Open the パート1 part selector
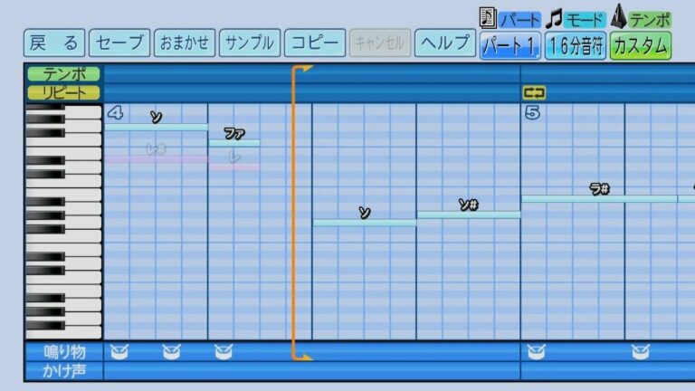Viewport: 695px width, 391px height. point(510,44)
